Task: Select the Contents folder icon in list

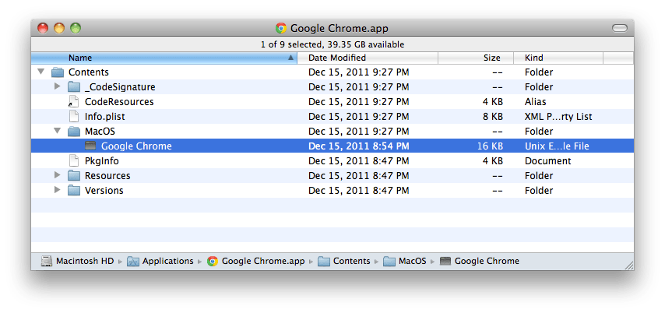Action: click(x=58, y=72)
